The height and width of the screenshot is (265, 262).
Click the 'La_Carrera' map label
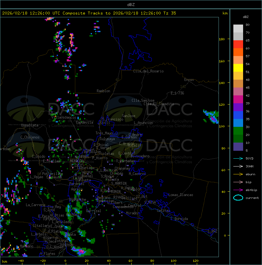35,205
